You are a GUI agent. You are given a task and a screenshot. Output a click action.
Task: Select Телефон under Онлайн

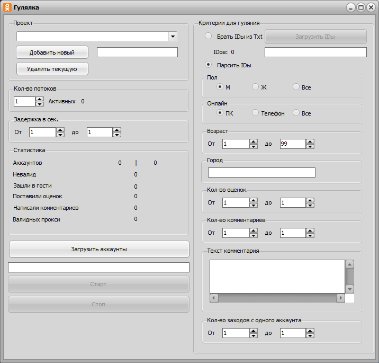point(256,113)
